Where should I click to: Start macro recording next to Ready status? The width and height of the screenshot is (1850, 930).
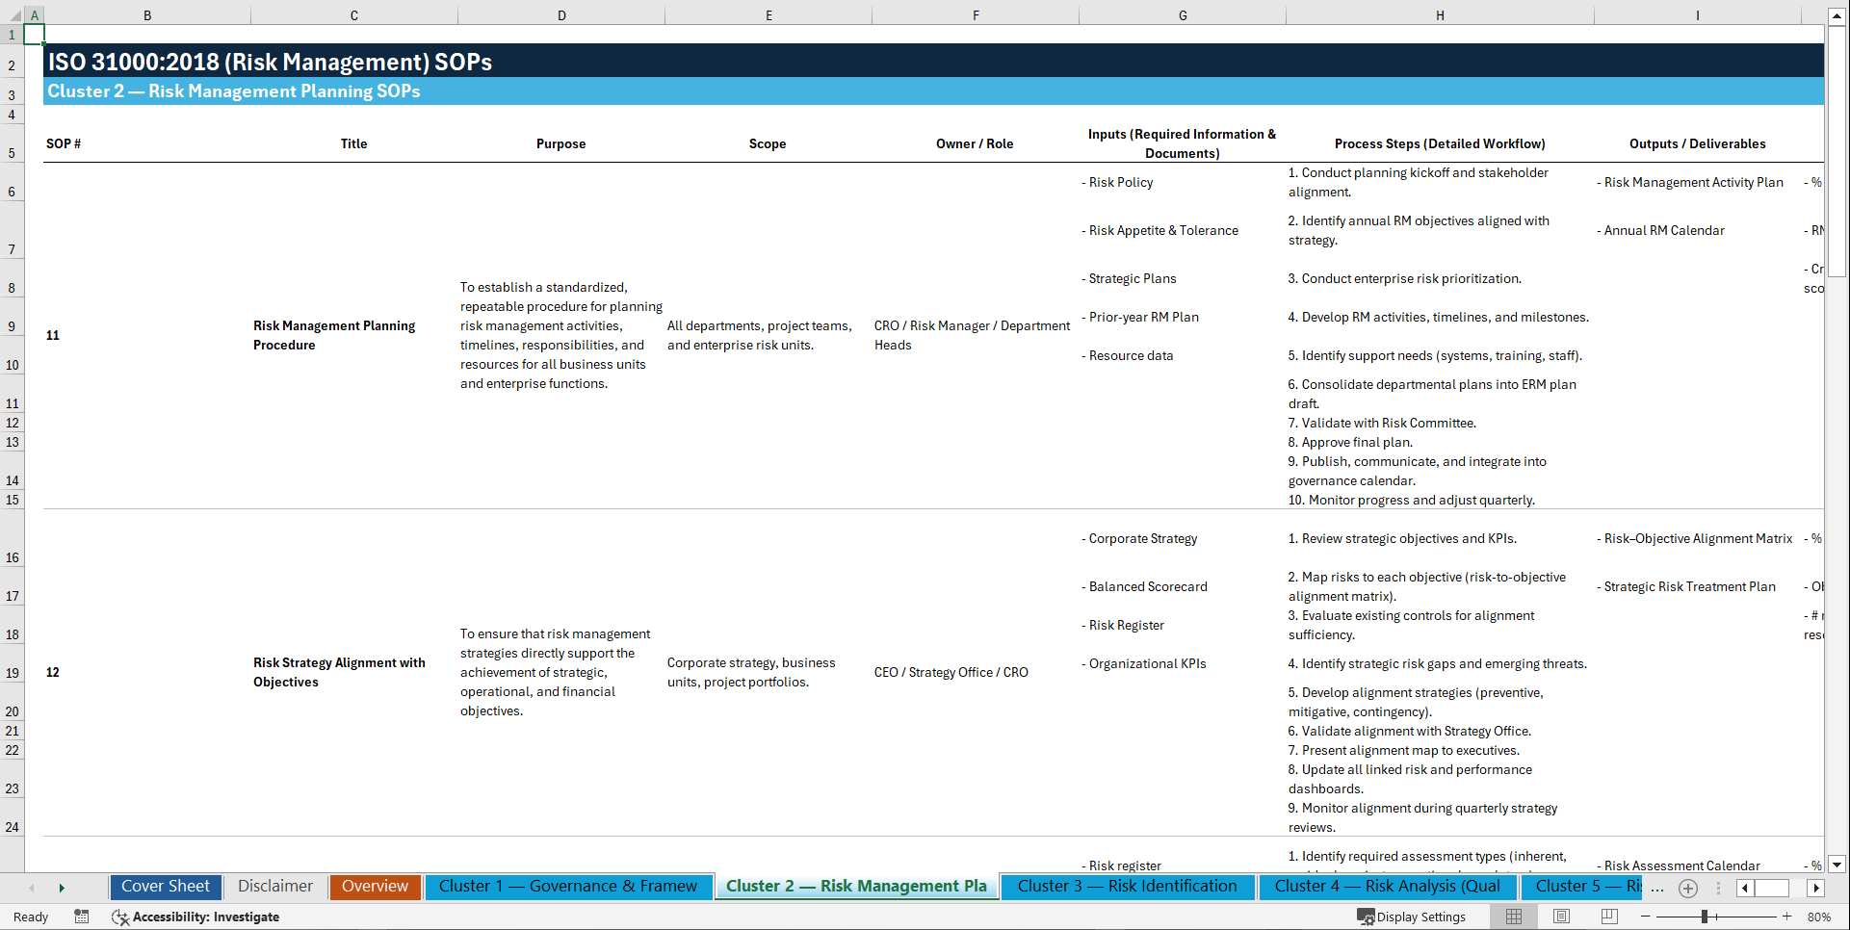82,917
